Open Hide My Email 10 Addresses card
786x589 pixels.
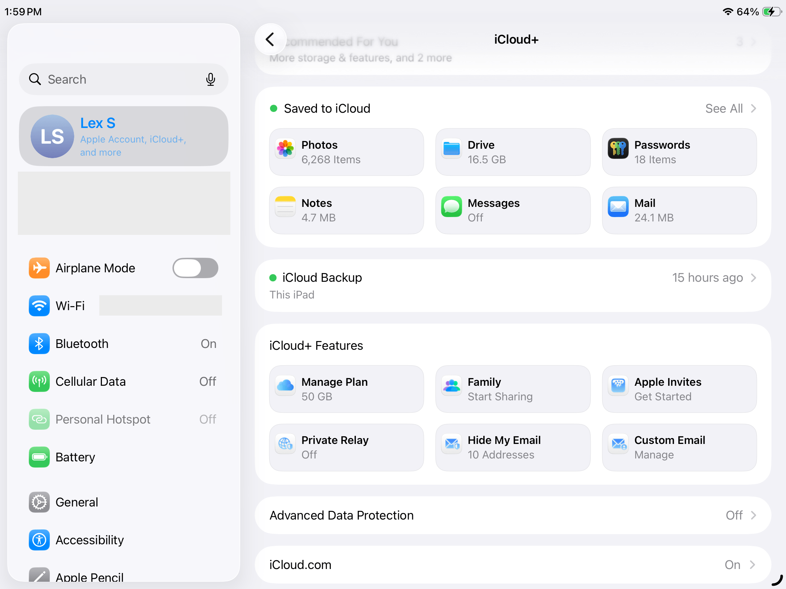pos(513,447)
